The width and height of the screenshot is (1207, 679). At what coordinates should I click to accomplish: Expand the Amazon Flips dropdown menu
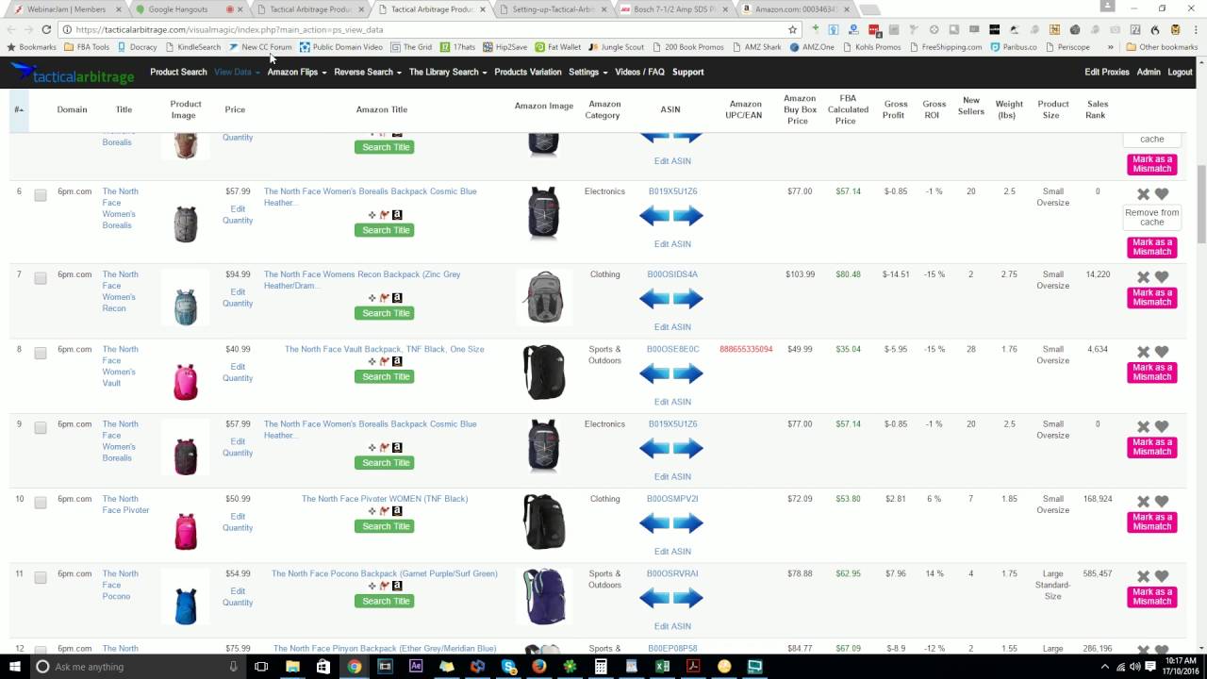tap(297, 72)
